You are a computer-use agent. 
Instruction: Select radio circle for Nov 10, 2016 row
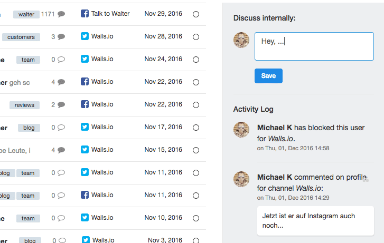tap(196, 218)
